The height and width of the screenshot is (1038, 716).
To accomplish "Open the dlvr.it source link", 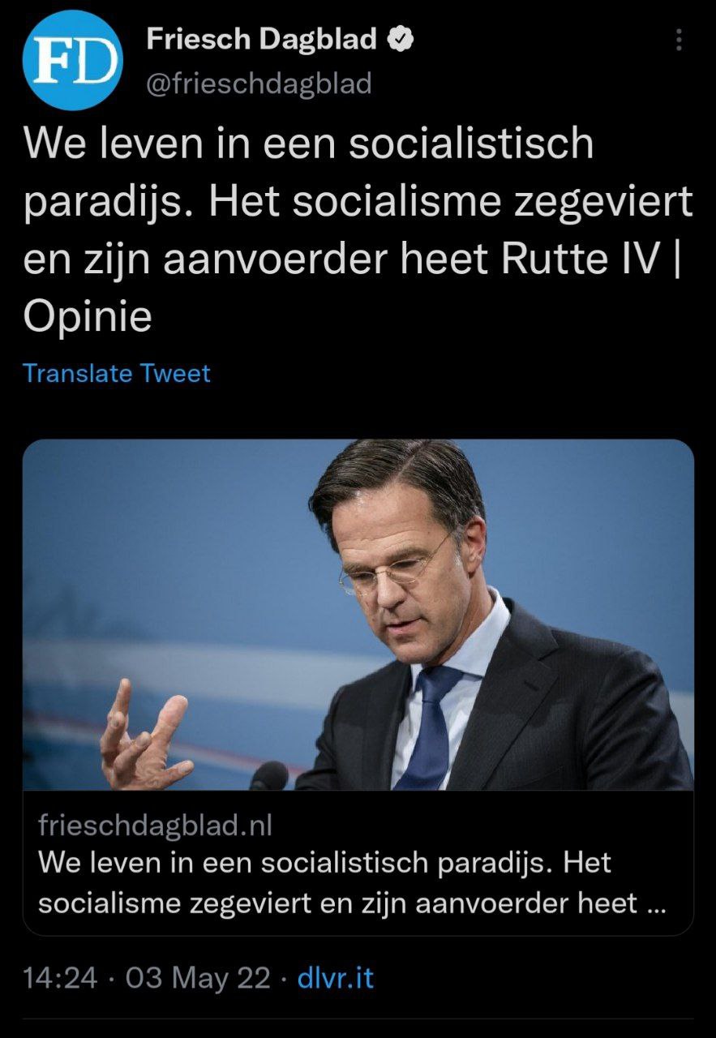I will pyautogui.click(x=336, y=978).
